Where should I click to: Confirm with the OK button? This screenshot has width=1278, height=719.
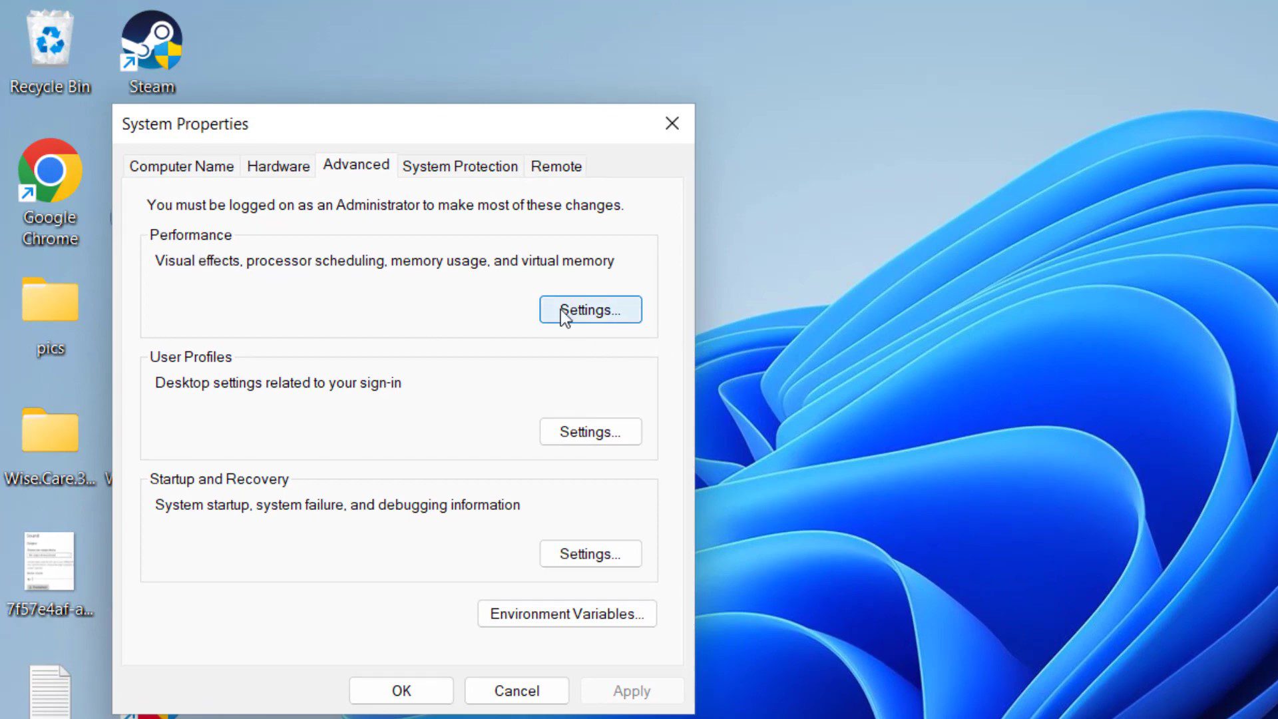point(401,690)
